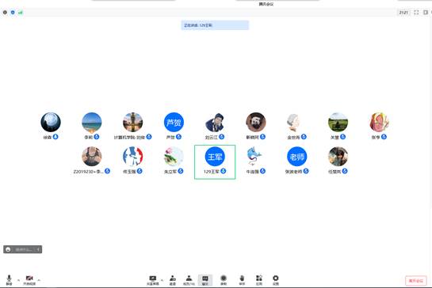Open the settings gear icon

276,280
